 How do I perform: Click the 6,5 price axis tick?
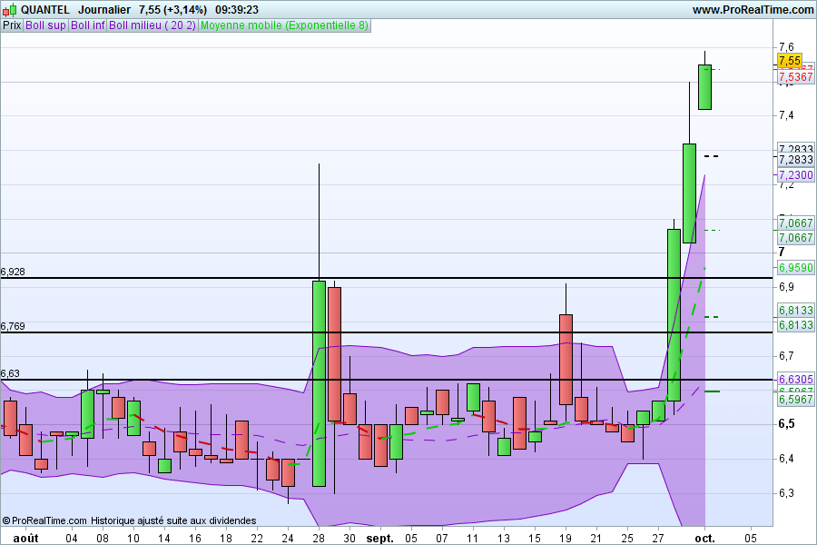[x=786, y=423]
